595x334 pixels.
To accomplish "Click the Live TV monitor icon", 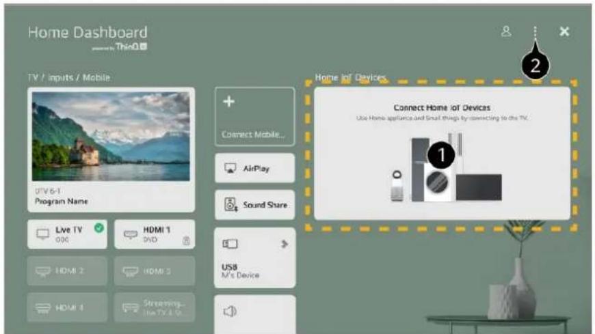I will (x=42, y=234).
